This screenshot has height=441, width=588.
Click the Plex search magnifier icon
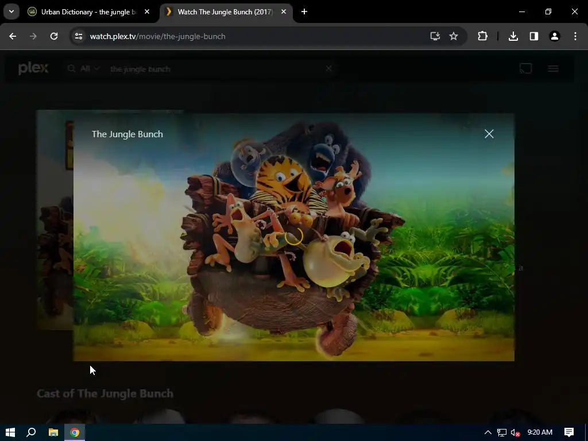[71, 69]
